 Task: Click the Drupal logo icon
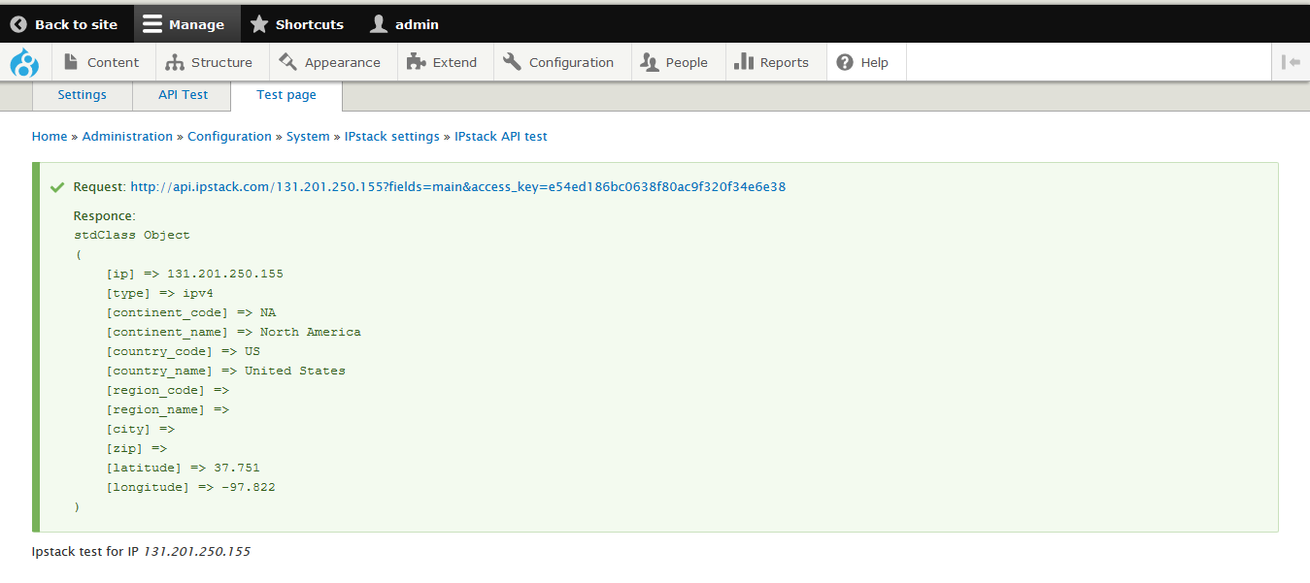pos(24,63)
